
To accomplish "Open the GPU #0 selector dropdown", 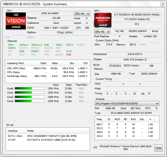I will click(x=102, y=32).
